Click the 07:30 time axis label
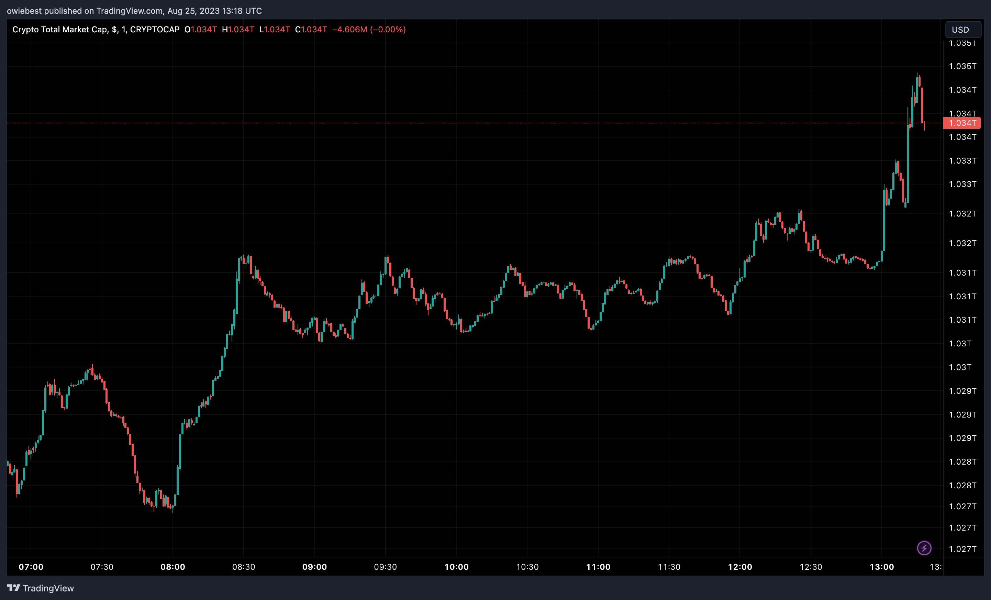This screenshot has width=991, height=600. tap(102, 567)
